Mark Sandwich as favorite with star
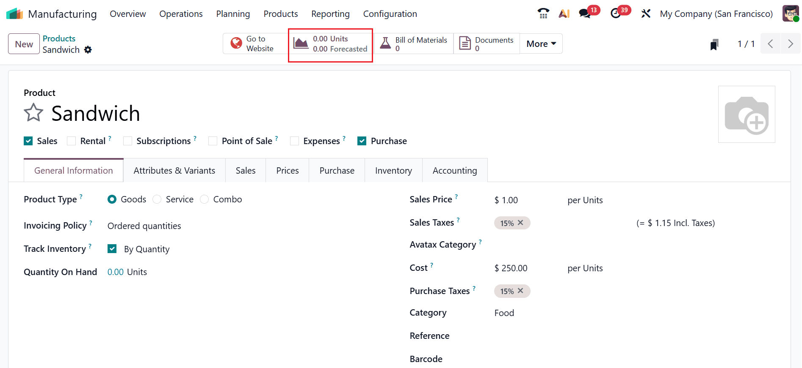Screen dimensions: 802x368 33,113
